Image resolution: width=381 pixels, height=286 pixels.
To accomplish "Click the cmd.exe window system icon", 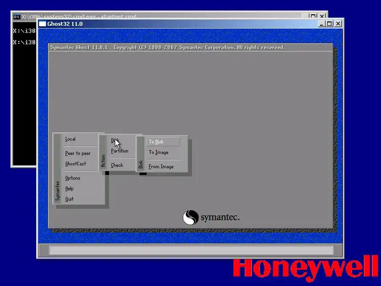I will (x=17, y=17).
